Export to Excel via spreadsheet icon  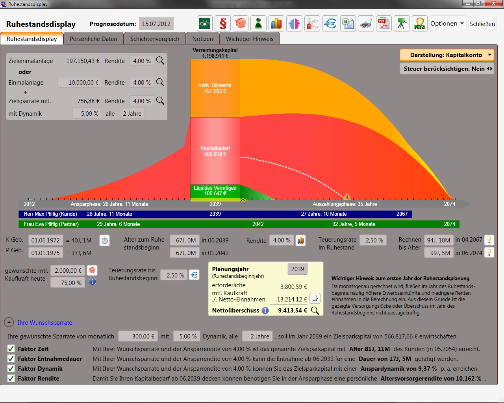[348, 24]
